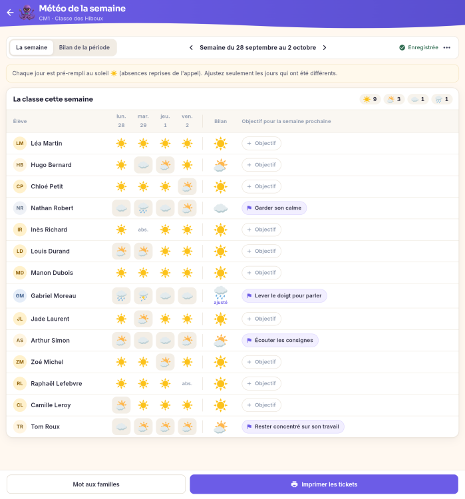This screenshot has height=499, width=465.
Task: Open Gabriel Moreau's adjusted bilan icon
Action: click(x=221, y=295)
